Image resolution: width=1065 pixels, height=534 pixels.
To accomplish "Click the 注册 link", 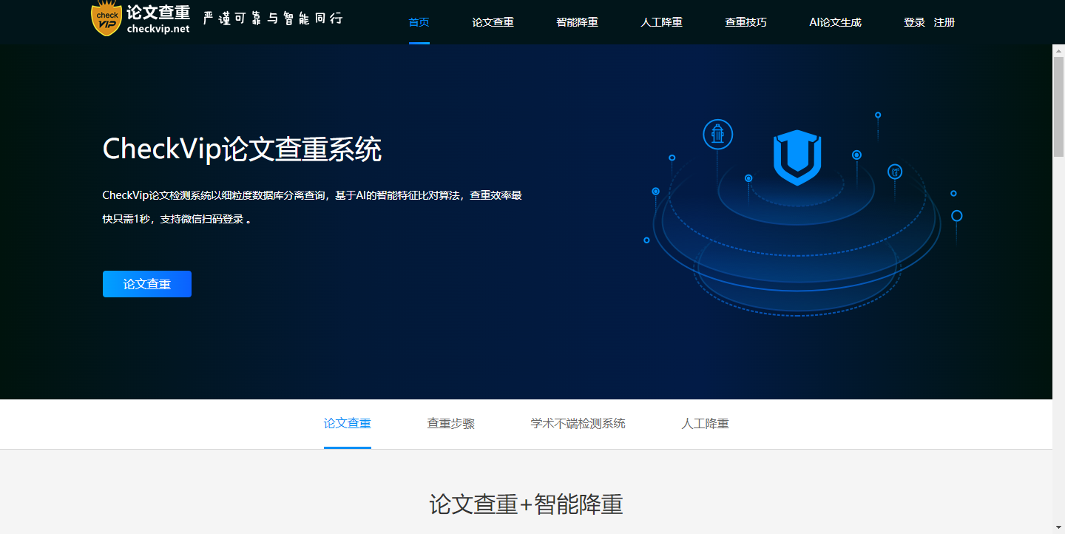I will [944, 22].
